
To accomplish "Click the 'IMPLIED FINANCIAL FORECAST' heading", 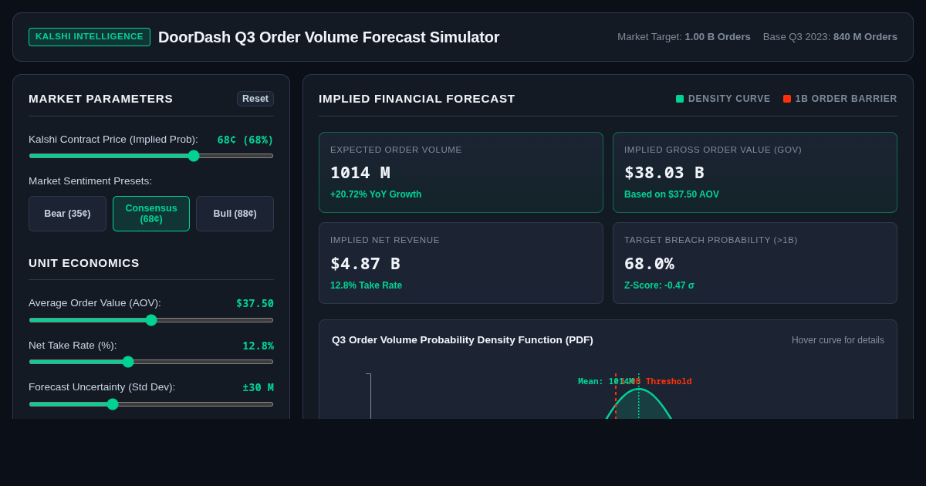I will pyautogui.click(x=417, y=99).
